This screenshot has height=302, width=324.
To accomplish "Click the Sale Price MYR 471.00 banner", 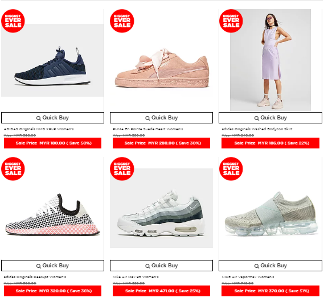I will pyautogui.click(x=161, y=291).
